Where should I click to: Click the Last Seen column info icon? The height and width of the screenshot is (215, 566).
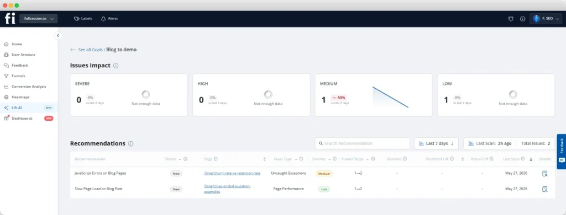[x=523, y=159]
